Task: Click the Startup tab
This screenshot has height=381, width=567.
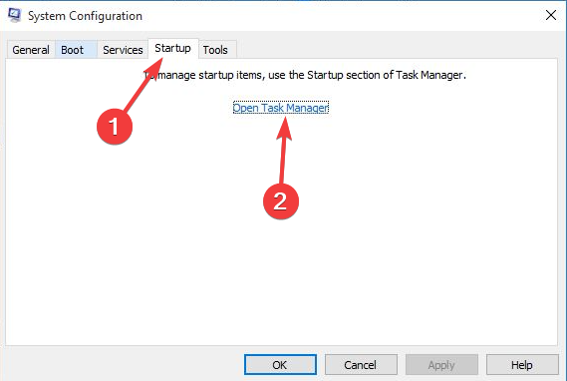Action: point(172,48)
